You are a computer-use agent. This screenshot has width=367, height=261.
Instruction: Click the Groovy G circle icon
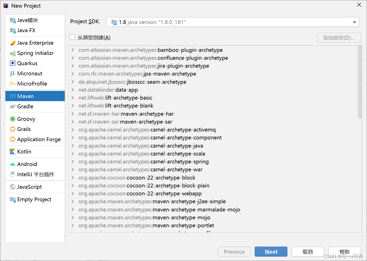coord(13,119)
